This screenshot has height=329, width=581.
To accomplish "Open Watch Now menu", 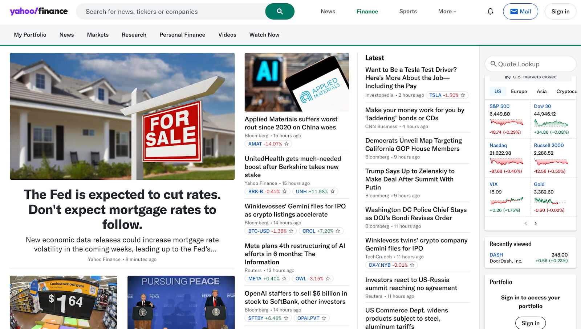I will (x=264, y=35).
